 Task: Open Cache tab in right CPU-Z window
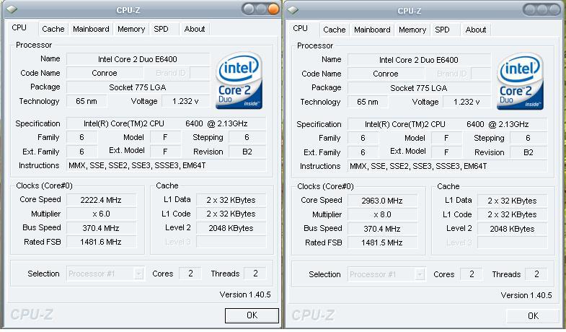pyautogui.click(x=335, y=30)
